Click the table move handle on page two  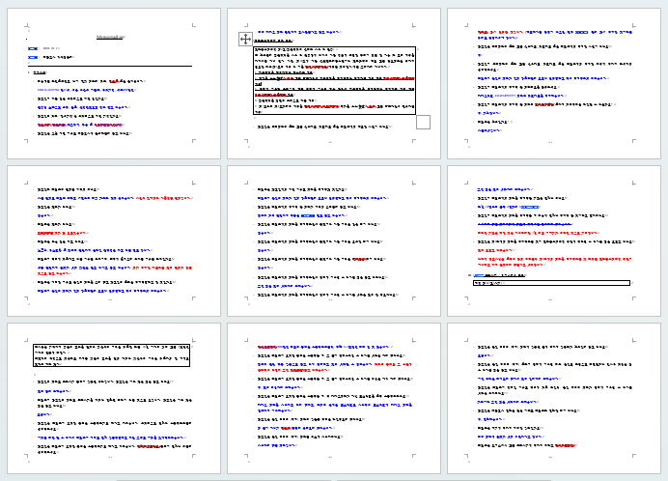click(246, 39)
